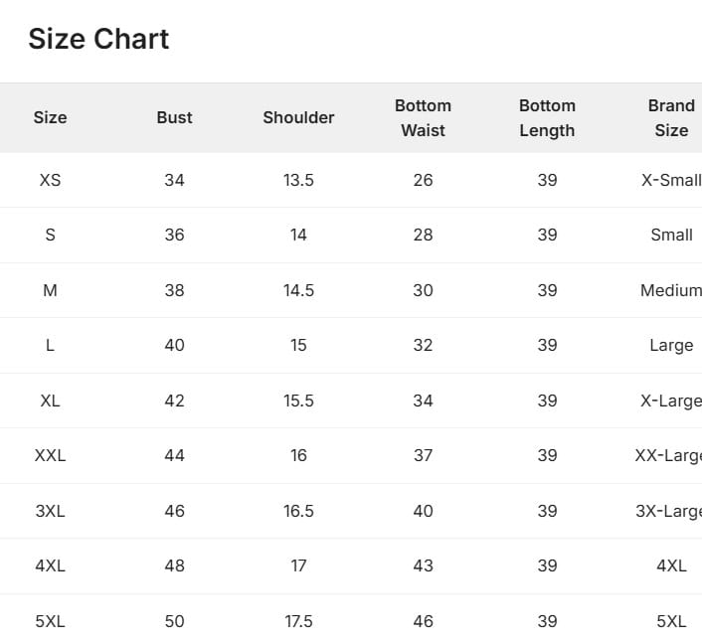702x644 pixels.
Task: Click the L size row label
Action: click(x=50, y=345)
